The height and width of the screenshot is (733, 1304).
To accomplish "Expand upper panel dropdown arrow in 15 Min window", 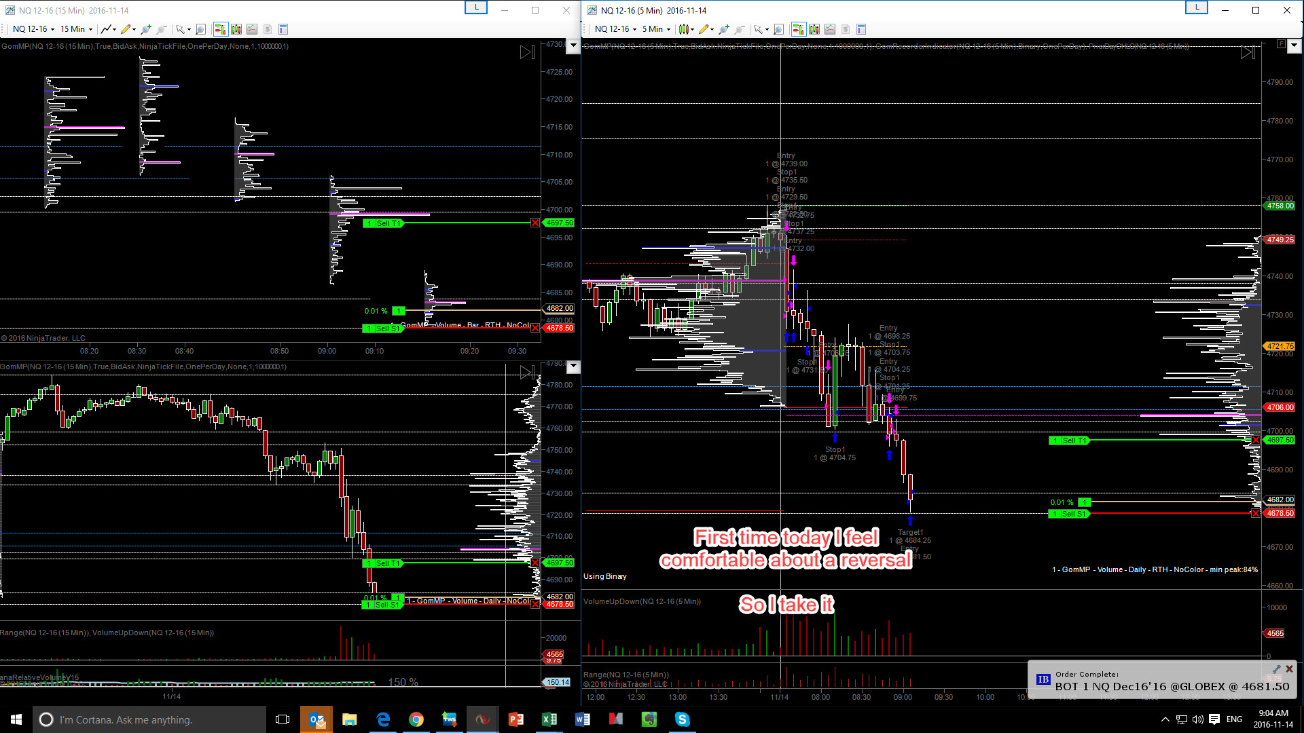I will point(573,45).
